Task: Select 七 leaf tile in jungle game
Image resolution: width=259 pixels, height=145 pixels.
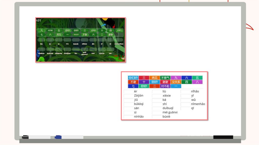Action: click(42, 35)
